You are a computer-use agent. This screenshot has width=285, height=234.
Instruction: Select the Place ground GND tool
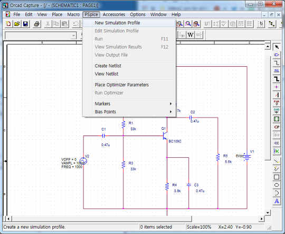pyautogui.click(x=277, y=111)
